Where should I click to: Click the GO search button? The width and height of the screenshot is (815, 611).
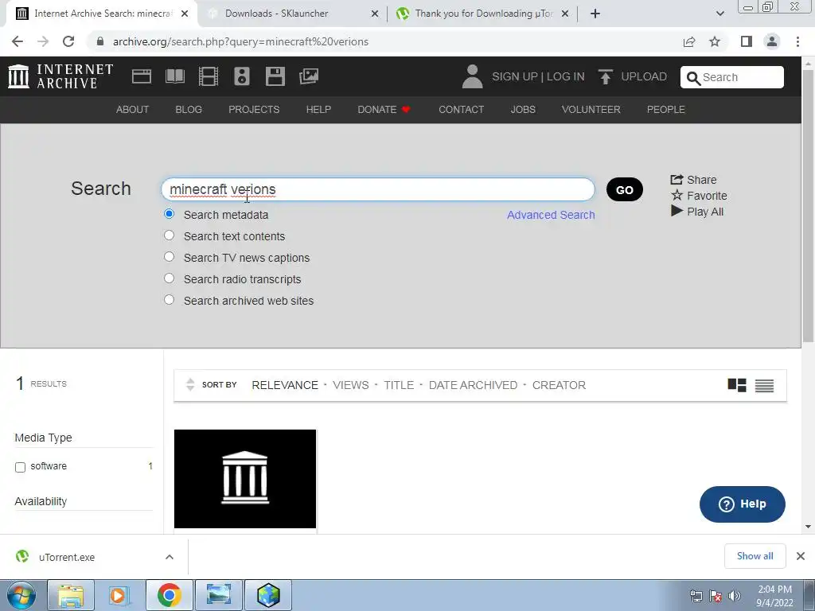(624, 189)
